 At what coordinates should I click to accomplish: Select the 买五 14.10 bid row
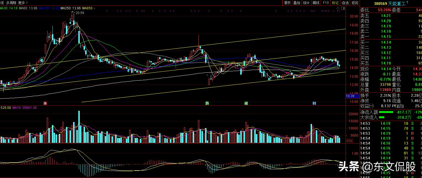pyautogui.click(x=391, y=63)
